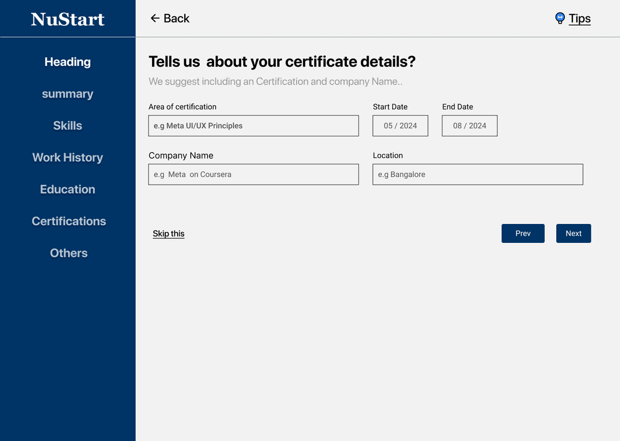620x441 pixels.
Task: Click the Area of certification field
Action: [254, 126]
